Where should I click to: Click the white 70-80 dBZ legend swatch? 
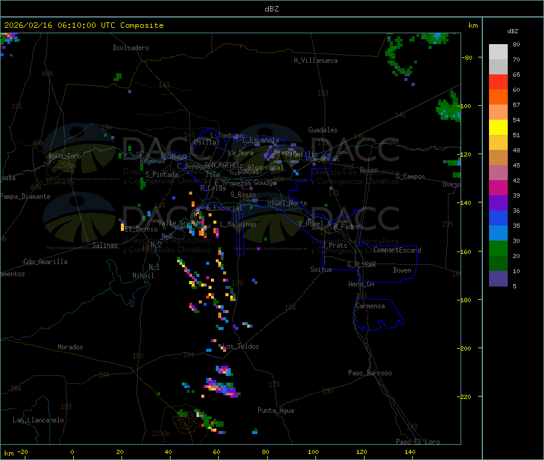(x=498, y=52)
